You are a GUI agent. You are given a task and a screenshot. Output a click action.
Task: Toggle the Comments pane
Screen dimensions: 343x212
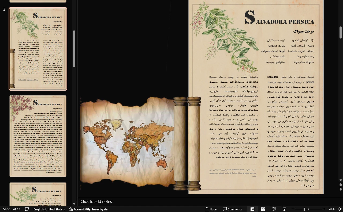click(232, 209)
